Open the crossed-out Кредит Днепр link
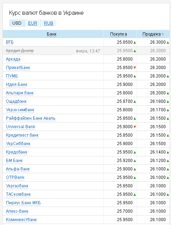Screen dimensions: 171x225 pyautogui.click(x=20, y=51)
